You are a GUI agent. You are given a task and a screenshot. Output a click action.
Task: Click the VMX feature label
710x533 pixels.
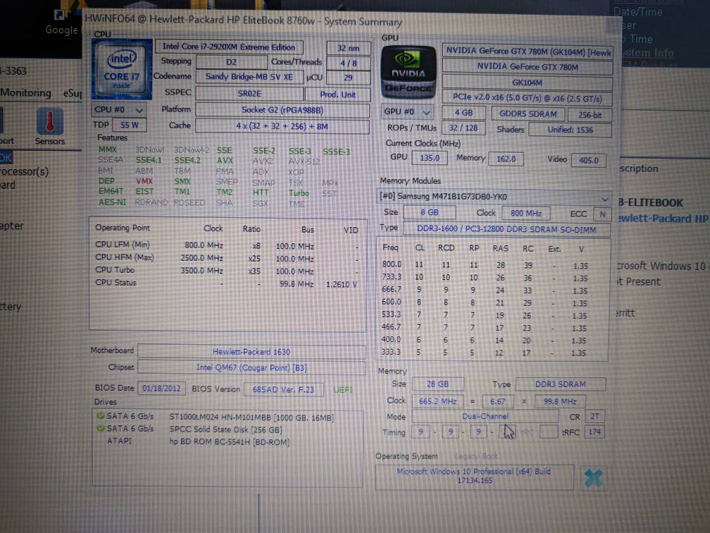point(144,180)
